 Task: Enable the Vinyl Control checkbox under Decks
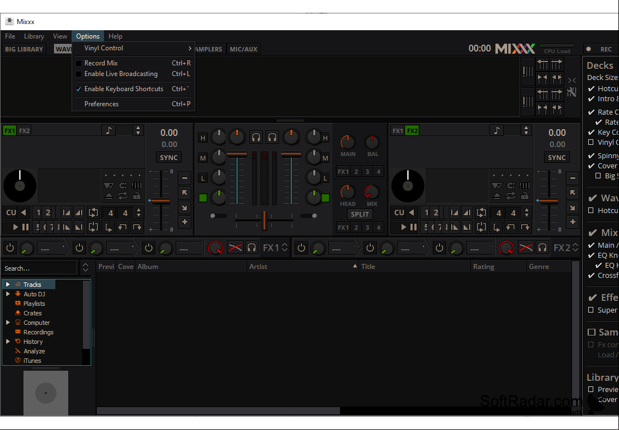(x=591, y=142)
